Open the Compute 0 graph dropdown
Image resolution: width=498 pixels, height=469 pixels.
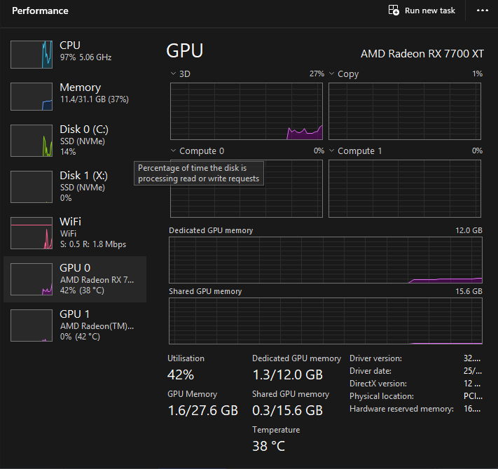point(174,150)
